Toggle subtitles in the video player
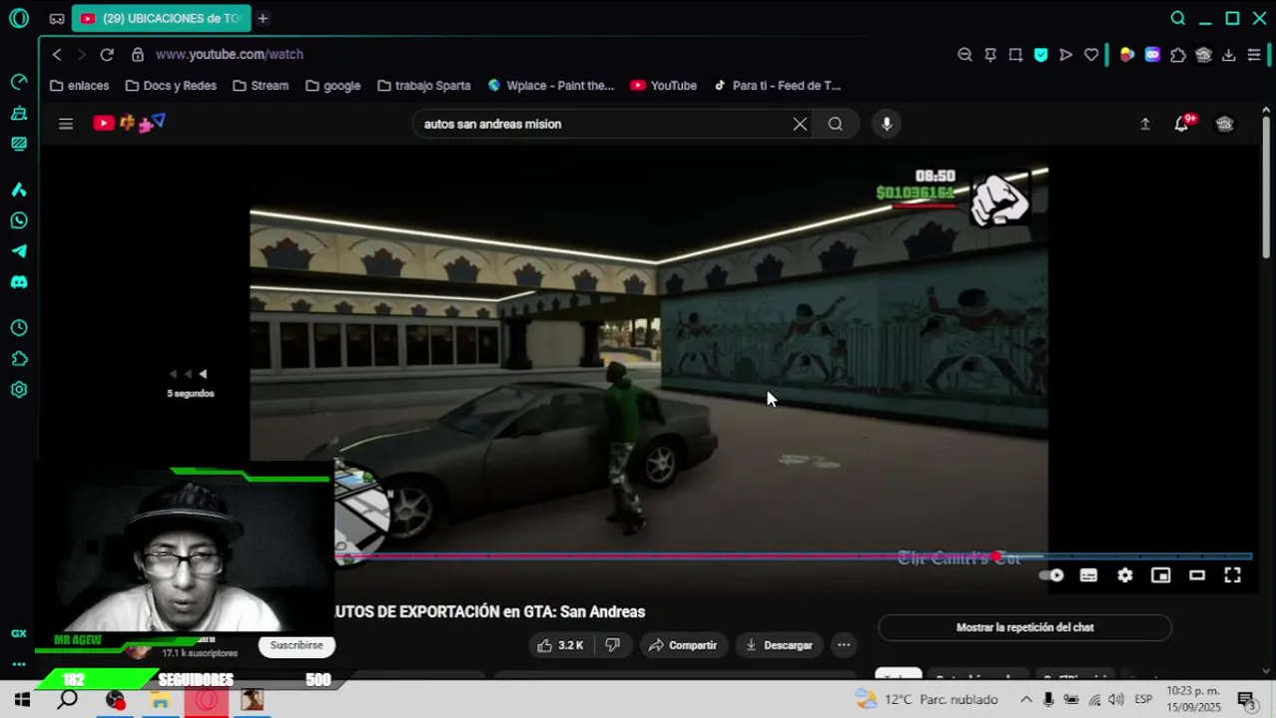 point(1088,575)
